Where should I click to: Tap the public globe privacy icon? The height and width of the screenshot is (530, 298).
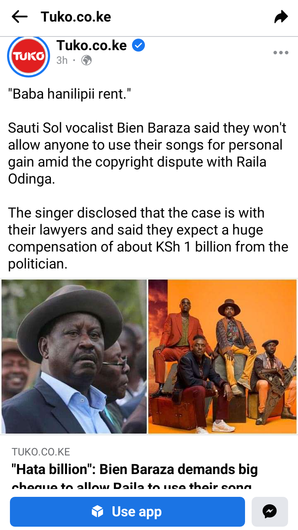[x=87, y=61]
